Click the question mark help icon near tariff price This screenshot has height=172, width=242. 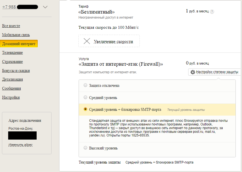tap(212, 12)
